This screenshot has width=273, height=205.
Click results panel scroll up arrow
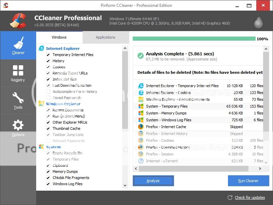pyautogui.click(x=266, y=49)
